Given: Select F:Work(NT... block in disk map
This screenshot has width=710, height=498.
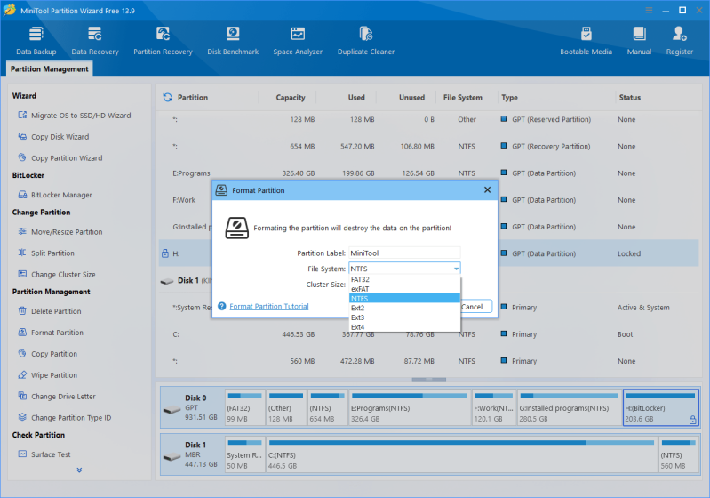Looking at the screenshot, I should (x=494, y=407).
